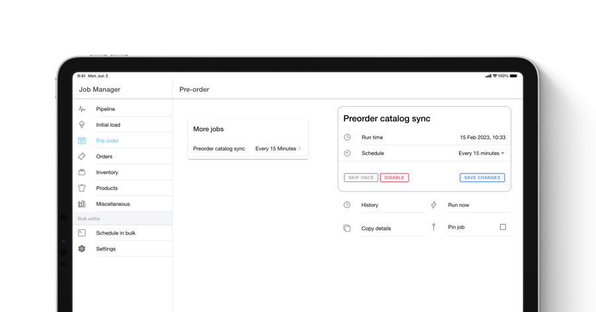Expand the Preorder catalog sync chevron
Viewport: 596px width, 312px height.
(x=299, y=148)
